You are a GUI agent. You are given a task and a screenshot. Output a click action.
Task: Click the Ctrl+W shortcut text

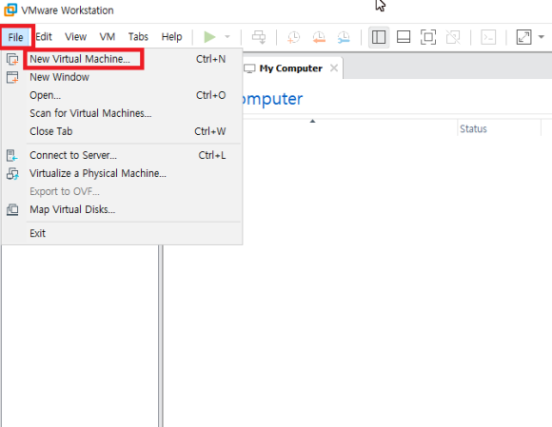coord(210,131)
